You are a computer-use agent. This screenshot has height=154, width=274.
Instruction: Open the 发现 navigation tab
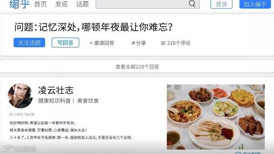(61, 4)
